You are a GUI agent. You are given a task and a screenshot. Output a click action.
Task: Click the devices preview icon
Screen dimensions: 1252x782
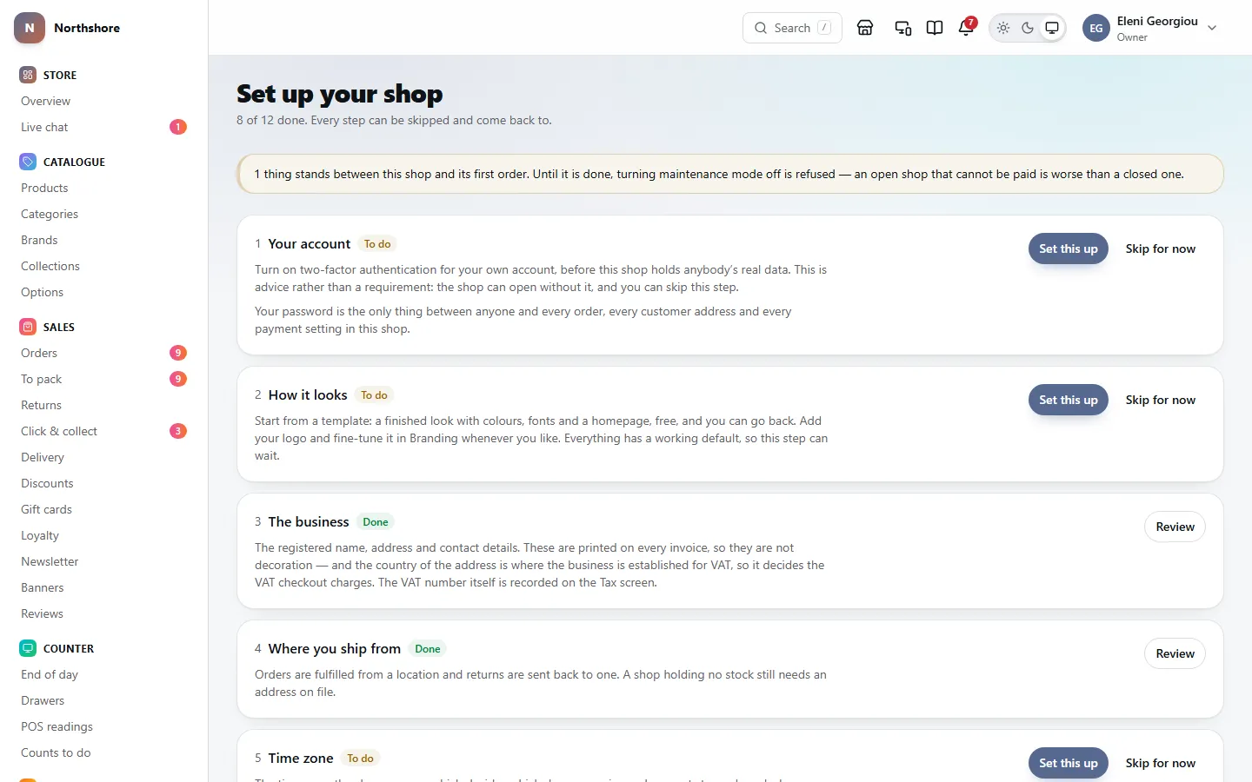903,28
